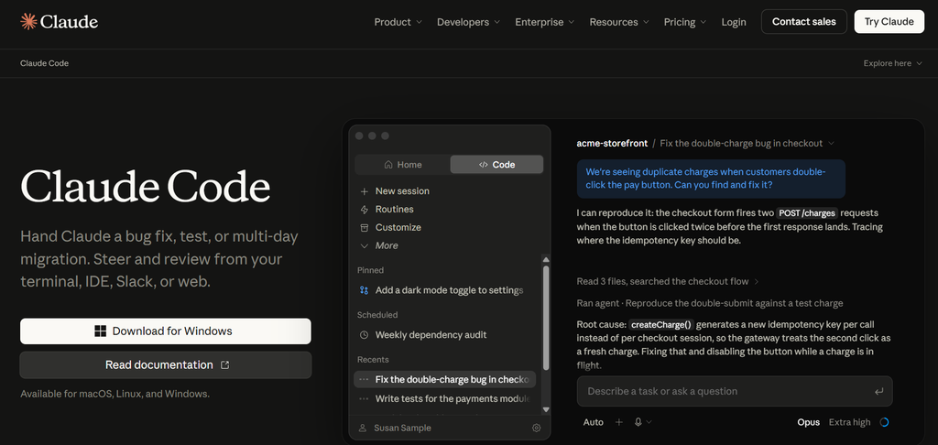Click the plus attach icon next to Auto
The height and width of the screenshot is (445, 938).
[x=619, y=422]
